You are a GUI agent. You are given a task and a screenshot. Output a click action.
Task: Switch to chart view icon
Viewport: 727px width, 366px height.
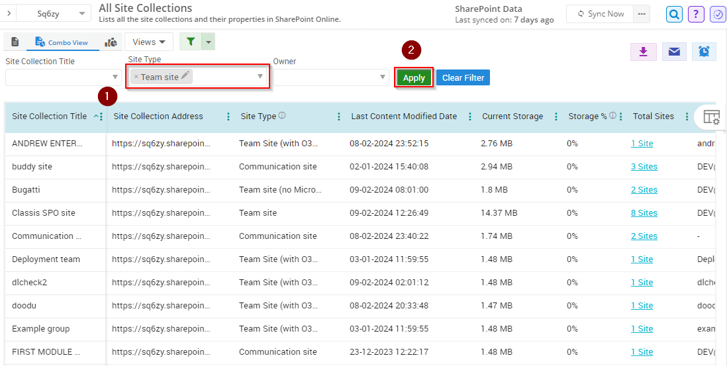point(111,42)
